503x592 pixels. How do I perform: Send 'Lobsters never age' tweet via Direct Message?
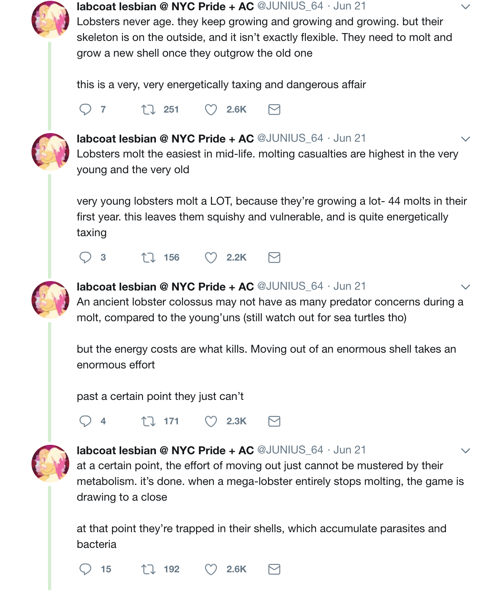click(274, 109)
